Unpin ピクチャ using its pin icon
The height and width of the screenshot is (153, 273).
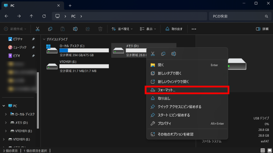[33, 39]
